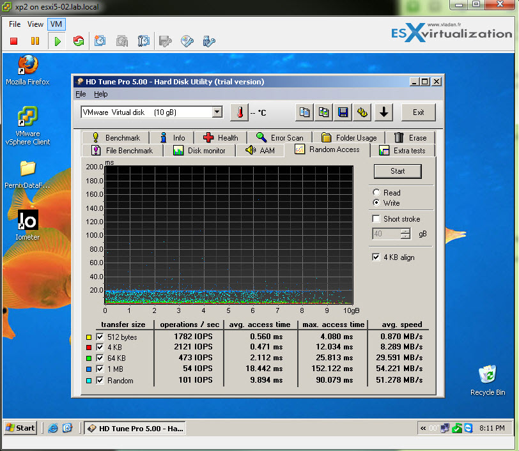Switch to the Extra tests tab
Viewport: 519px width, 451px height.
403,151
